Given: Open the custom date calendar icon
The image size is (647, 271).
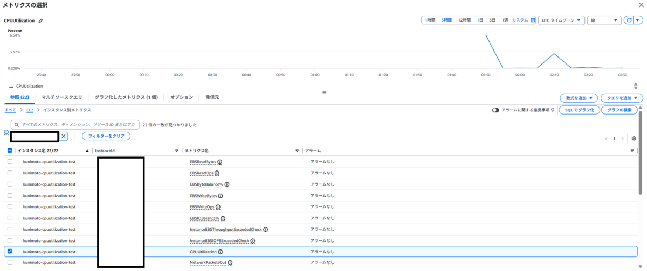Looking at the screenshot, I should pyautogui.click(x=533, y=20).
